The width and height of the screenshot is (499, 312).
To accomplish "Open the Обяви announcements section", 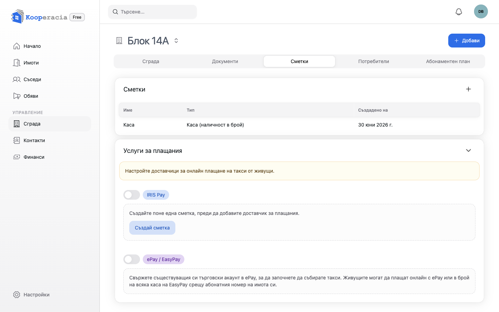I will (50, 96).
